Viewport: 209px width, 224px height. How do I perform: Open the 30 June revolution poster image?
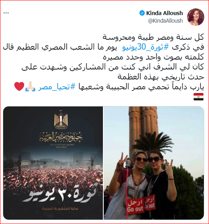tap(53, 163)
